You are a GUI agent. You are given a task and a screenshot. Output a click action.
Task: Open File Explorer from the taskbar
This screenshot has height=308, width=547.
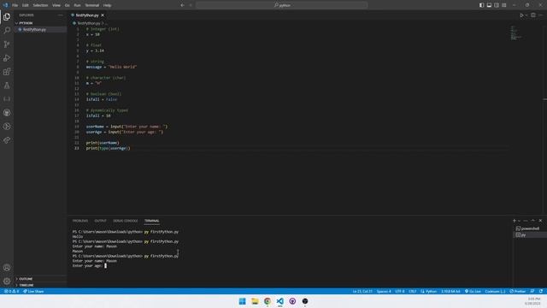pyautogui.click(x=255, y=301)
